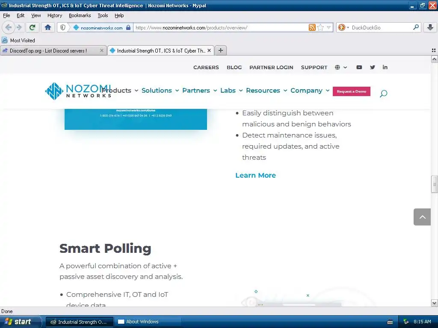Click the padlock site security icon
This screenshot has width=438, height=328.
(128, 27)
